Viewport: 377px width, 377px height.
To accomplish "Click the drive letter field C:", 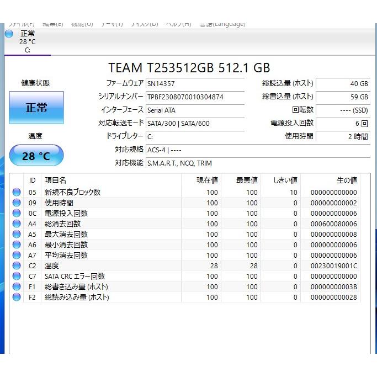I will point(195,136).
